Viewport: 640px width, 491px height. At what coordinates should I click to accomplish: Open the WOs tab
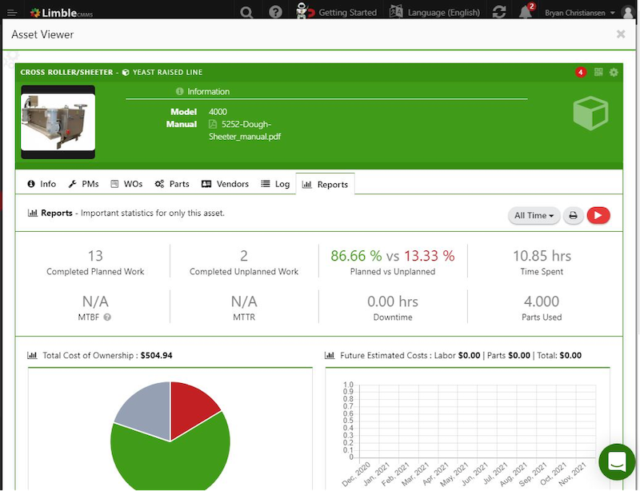click(127, 184)
